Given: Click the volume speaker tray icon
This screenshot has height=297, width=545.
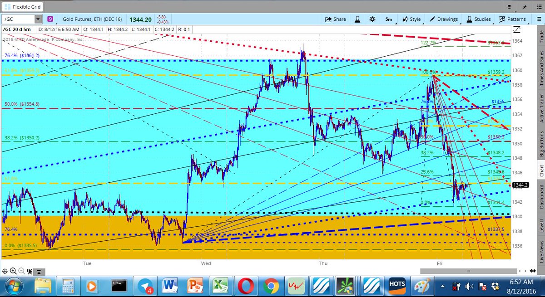Looking at the screenshot, I should (x=469, y=287).
